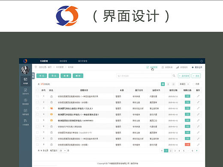Go to page 5 in pagination
Image resolution: width=223 pixels, height=167 pixels.
click(x=184, y=151)
